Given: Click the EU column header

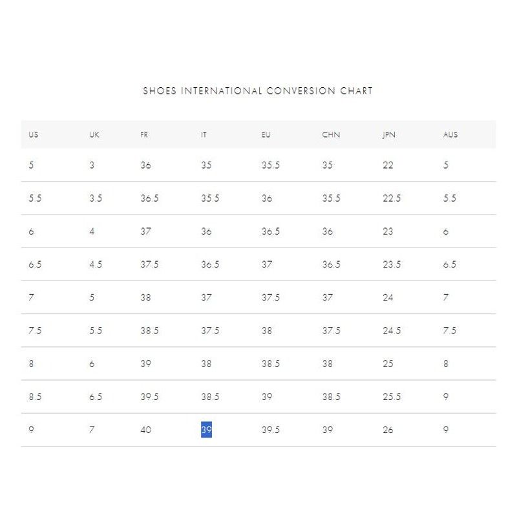Looking at the screenshot, I should tap(266, 134).
